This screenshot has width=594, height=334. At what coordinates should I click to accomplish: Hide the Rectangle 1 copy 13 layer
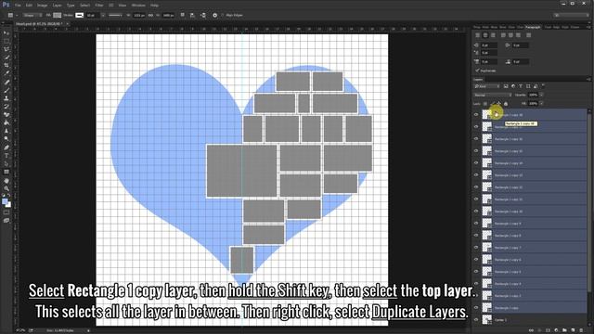[476, 175]
